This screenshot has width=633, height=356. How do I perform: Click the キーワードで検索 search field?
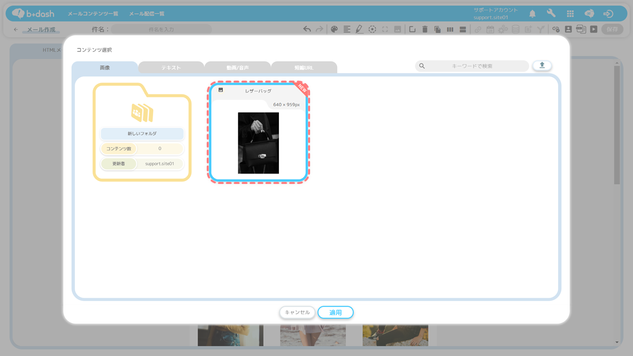tap(472, 66)
